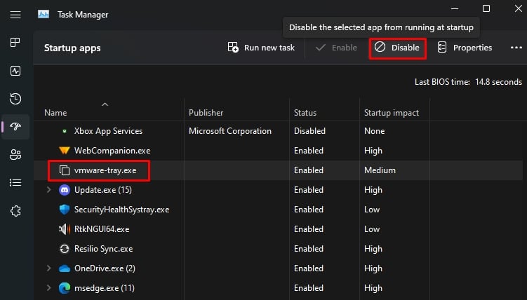Open the App history page icon

15,99
